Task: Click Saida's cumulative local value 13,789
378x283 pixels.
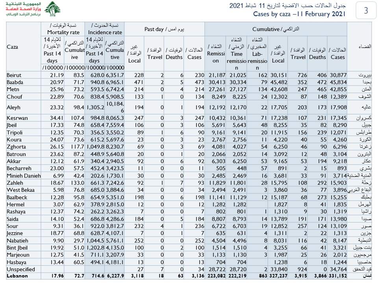Action: click(279, 219)
